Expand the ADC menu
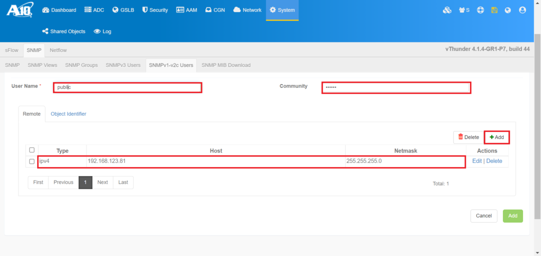The height and width of the screenshot is (256, 541). click(94, 10)
